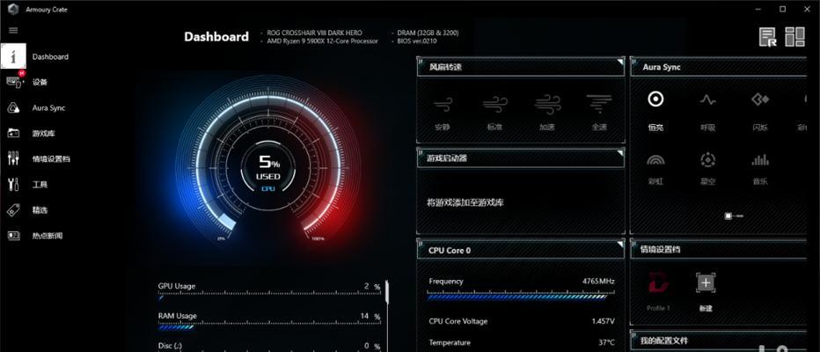Choose the 彩虹 rainbow lighting effect
The height and width of the screenshot is (352, 820).
pyautogui.click(x=655, y=170)
